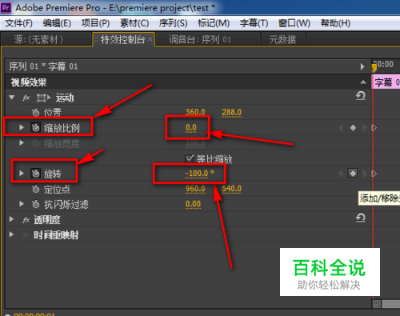This screenshot has height=316, width=400.
Task: Toggle the fx switch for 透明度
Action: [x=26, y=220]
